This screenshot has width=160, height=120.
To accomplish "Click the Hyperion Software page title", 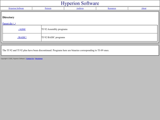I will [x=80, y=3].
